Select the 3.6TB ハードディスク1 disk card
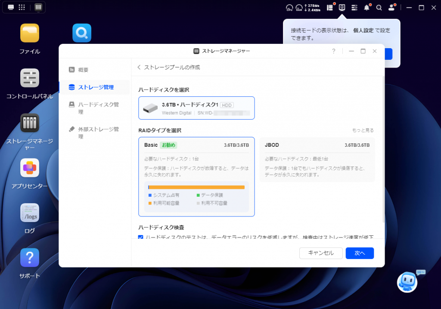 (x=196, y=108)
